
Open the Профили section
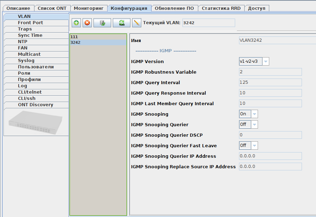point(36,80)
